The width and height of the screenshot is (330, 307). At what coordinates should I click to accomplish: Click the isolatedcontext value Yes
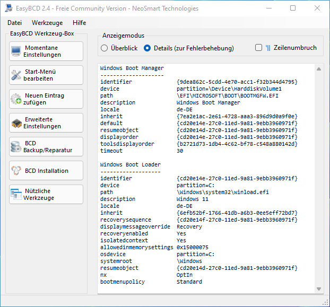181,240
